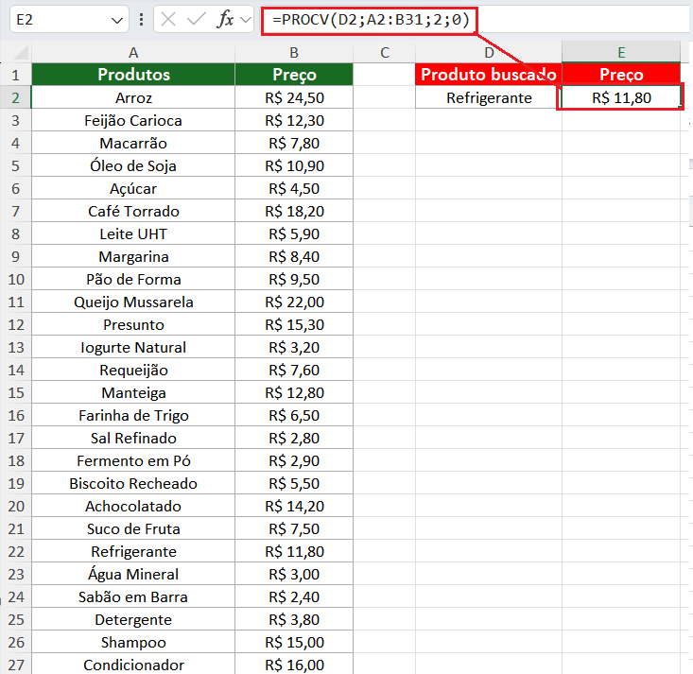The height and width of the screenshot is (674, 693).
Task: Select the Farinha de Trigo cell
Action: pos(133,415)
